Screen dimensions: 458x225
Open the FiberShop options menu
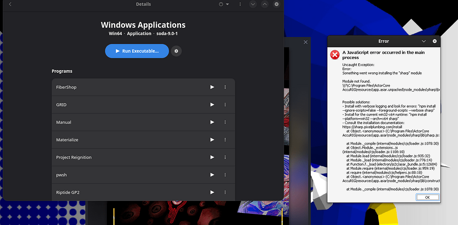click(225, 87)
